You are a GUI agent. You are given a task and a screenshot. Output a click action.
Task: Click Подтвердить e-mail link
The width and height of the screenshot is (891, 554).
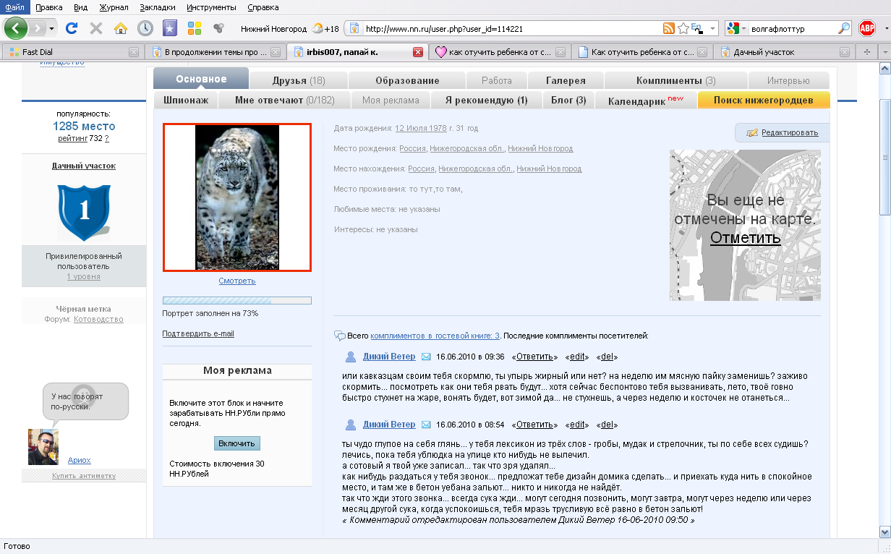(198, 334)
